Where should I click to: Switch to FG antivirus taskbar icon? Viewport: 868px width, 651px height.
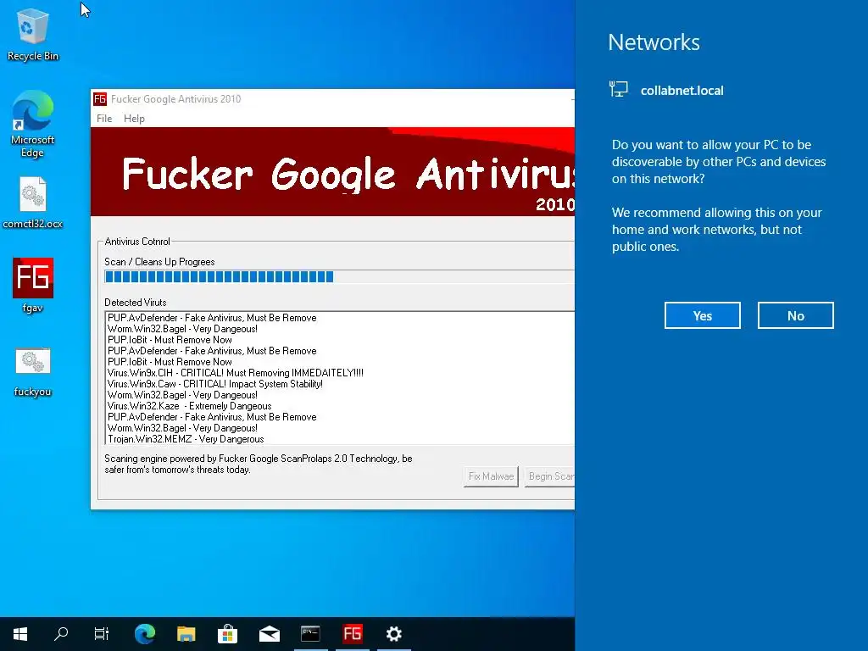pyautogui.click(x=353, y=634)
